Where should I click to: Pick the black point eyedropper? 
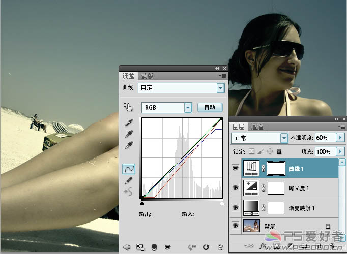click(129, 123)
